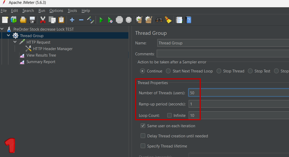Viewport: 289px width, 157px height.
Task: Click the Open file folder icon
Action: click(x=23, y=20)
